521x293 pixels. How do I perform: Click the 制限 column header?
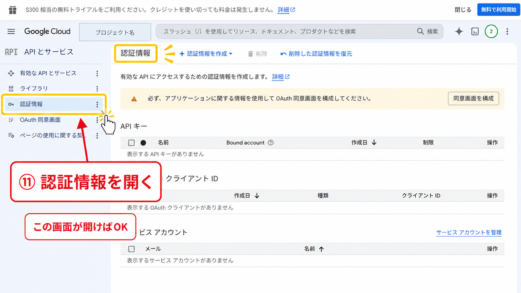click(428, 143)
